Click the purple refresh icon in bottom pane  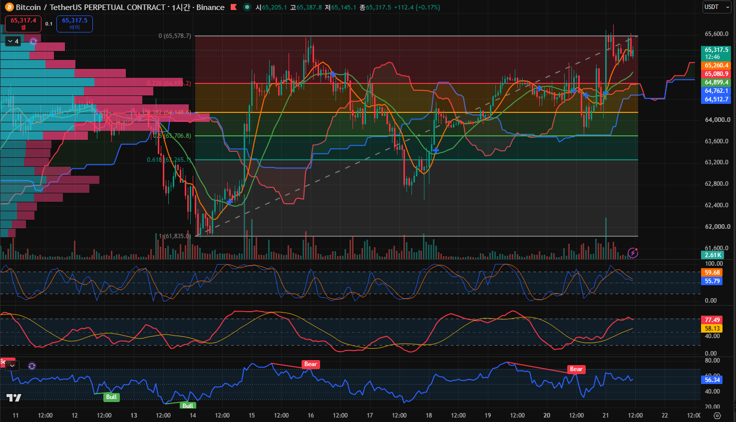(32, 366)
